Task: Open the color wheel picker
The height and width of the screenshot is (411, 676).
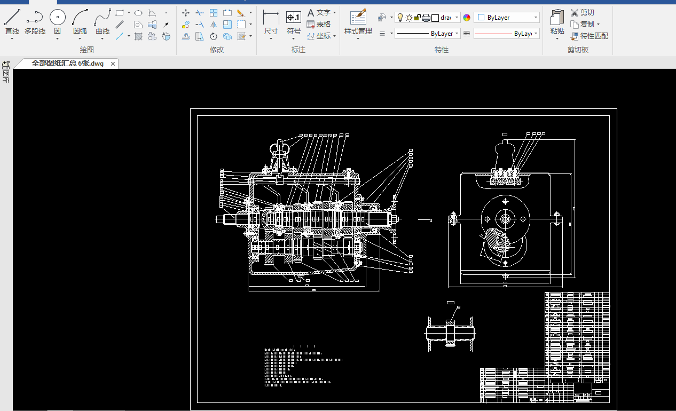Action: (x=467, y=18)
